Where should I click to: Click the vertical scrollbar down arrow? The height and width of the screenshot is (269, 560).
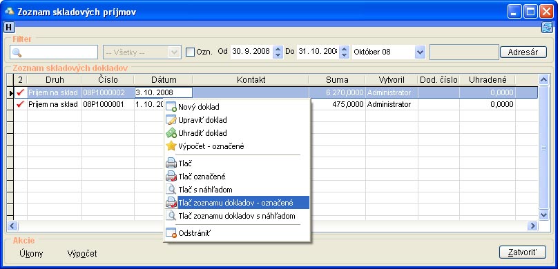(x=543, y=215)
